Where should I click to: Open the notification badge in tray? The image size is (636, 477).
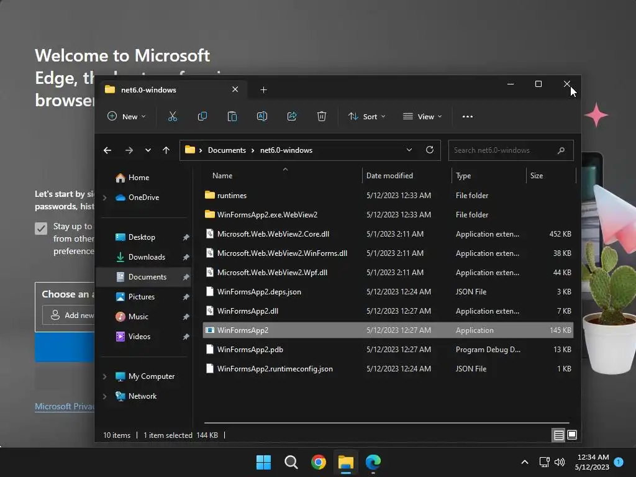619,462
